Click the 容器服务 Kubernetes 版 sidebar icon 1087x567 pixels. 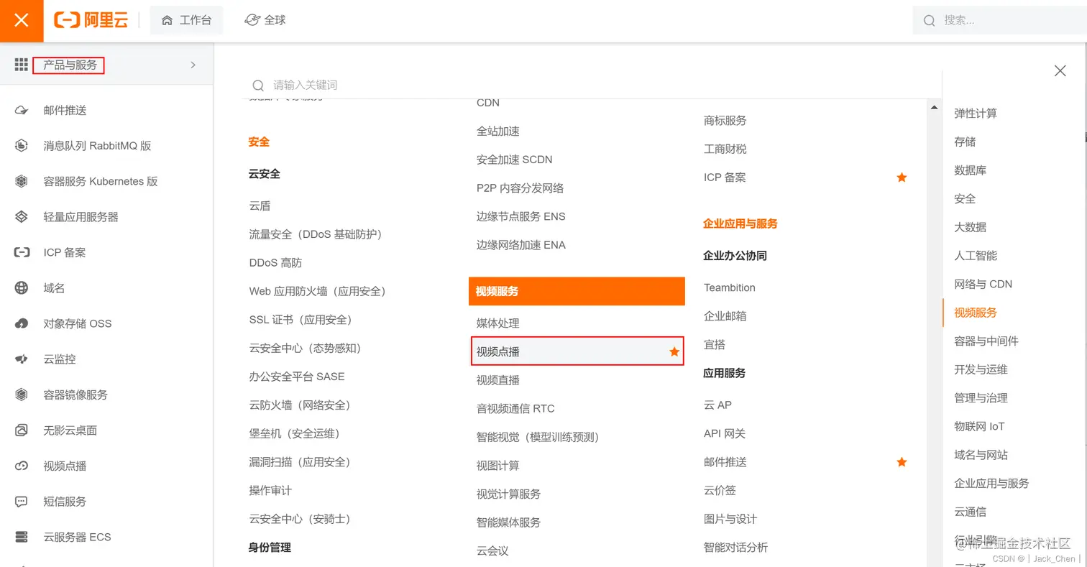pyautogui.click(x=21, y=181)
